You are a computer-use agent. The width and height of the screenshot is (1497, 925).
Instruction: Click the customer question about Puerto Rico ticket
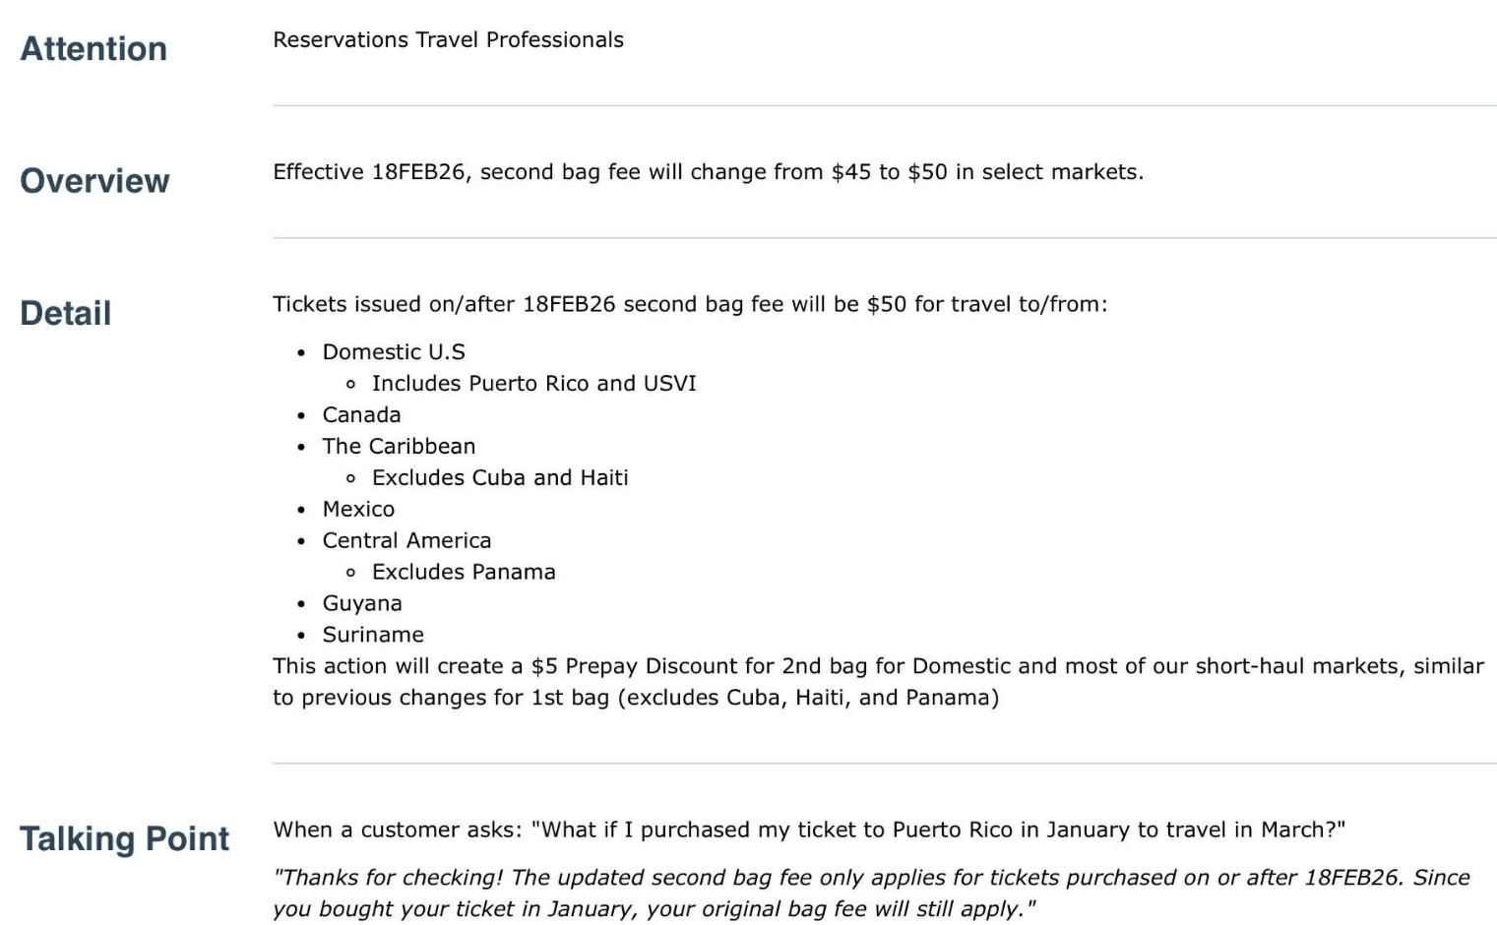[x=808, y=831]
